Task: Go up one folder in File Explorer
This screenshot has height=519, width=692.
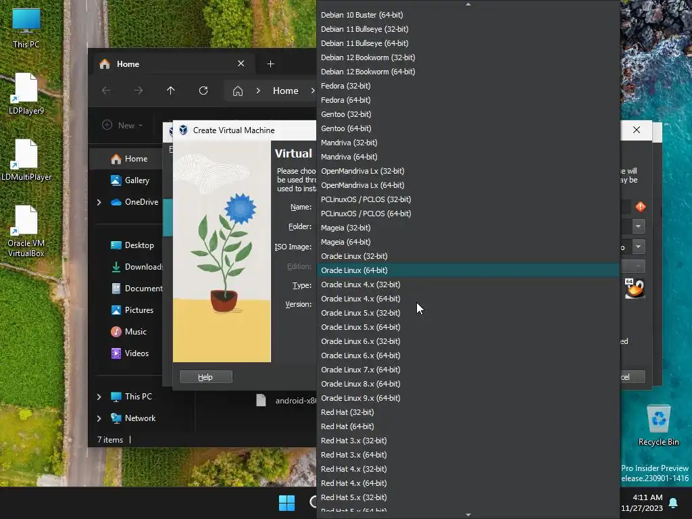Action: [x=171, y=91]
